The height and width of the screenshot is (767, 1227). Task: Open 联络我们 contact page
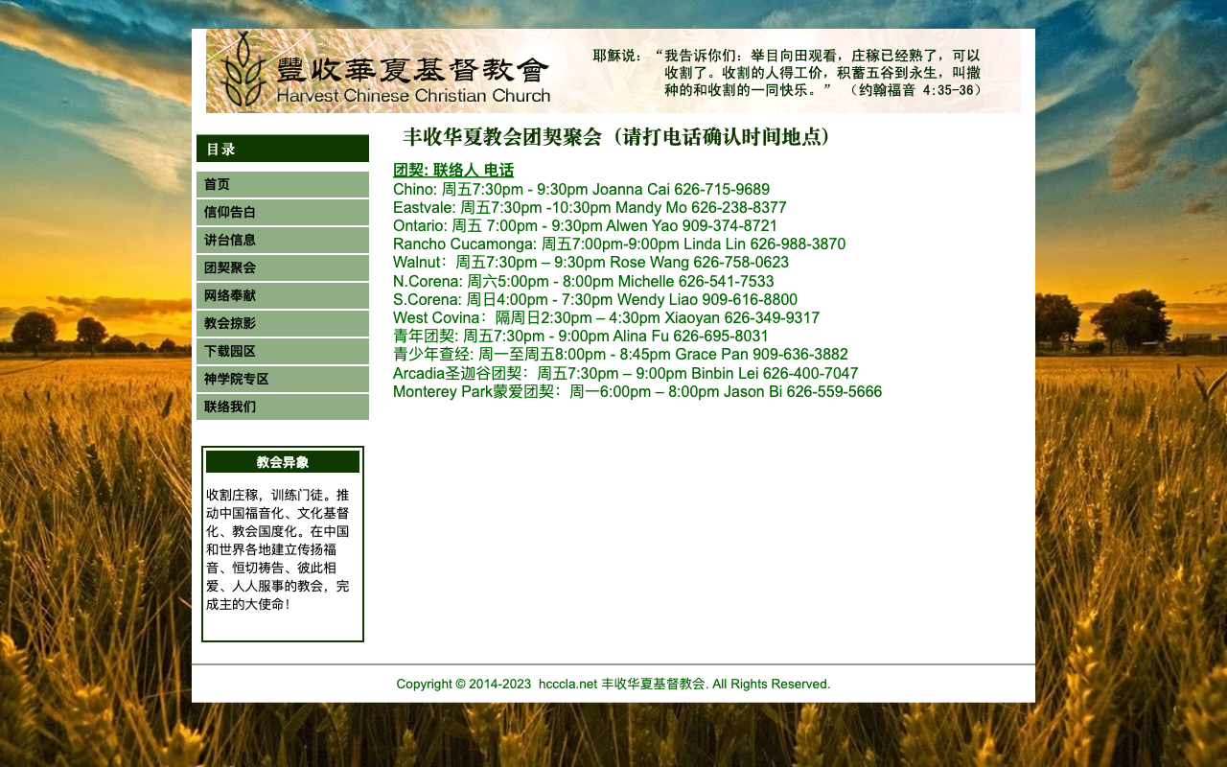pyautogui.click(x=283, y=407)
